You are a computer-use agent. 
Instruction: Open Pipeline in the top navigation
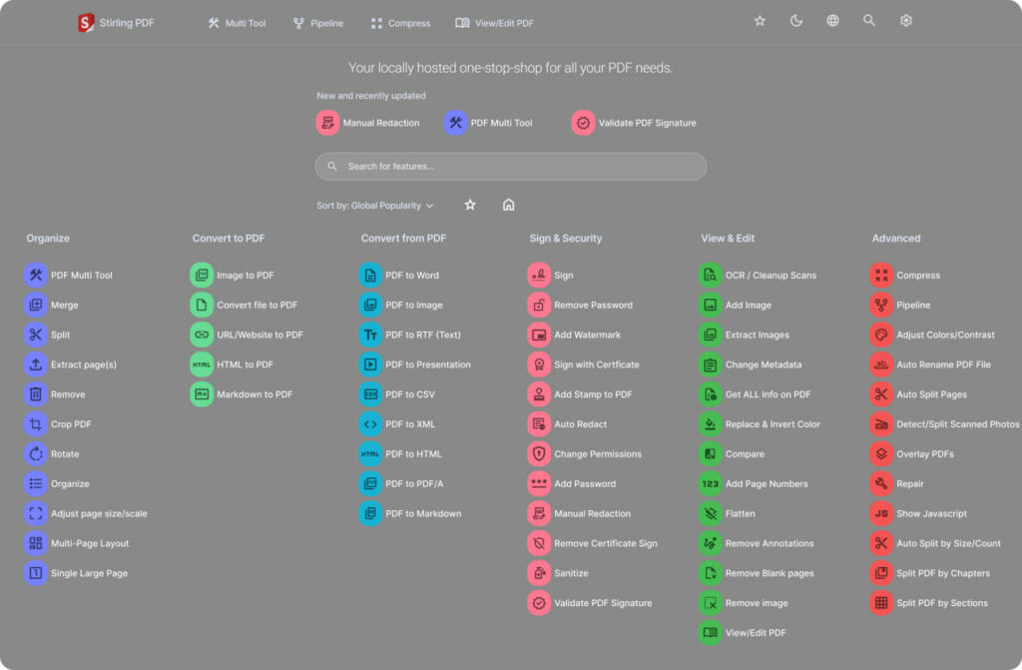(x=318, y=23)
